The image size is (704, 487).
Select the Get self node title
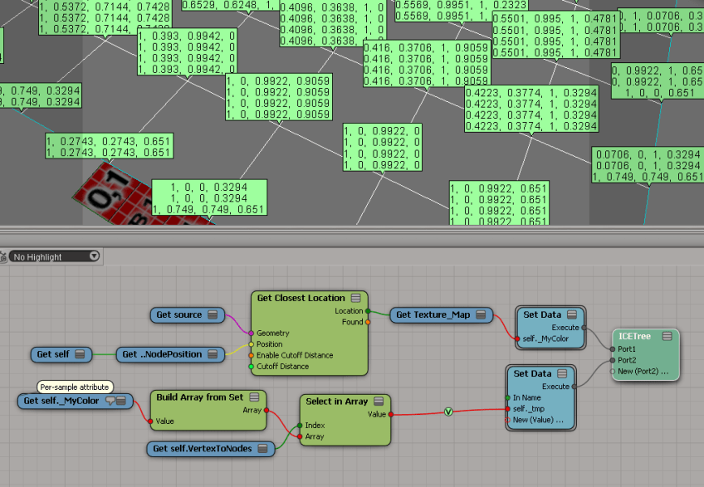[x=54, y=354]
